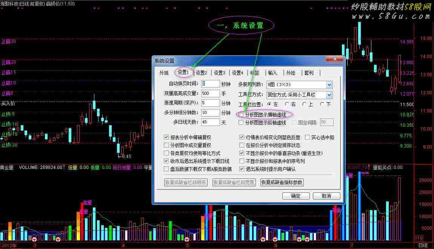Screen dimensions: 434x249
Task: Choose 上 radio button for 工具栏位置
Action: coord(305,104)
